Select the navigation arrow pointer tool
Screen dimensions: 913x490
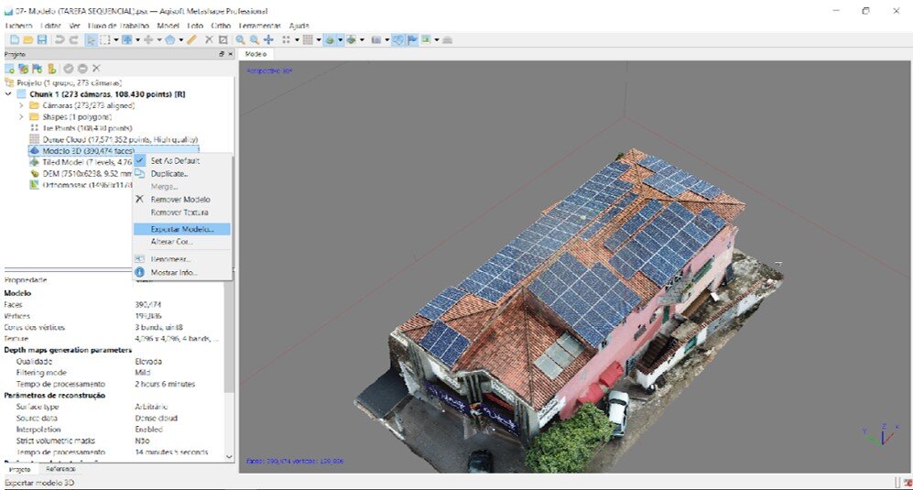coord(91,40)
